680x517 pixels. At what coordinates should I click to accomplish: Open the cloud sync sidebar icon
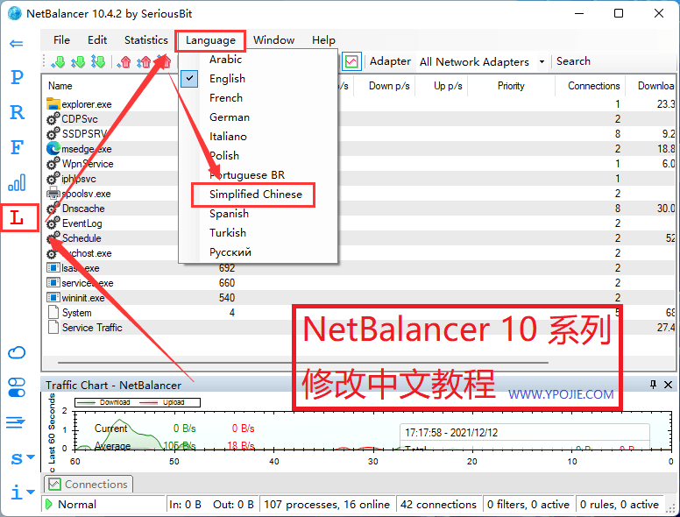coord(17,352)
